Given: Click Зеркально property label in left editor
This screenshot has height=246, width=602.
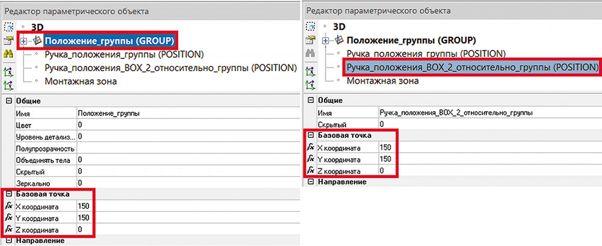Looking at the screenshot, I should pos(33,183).
